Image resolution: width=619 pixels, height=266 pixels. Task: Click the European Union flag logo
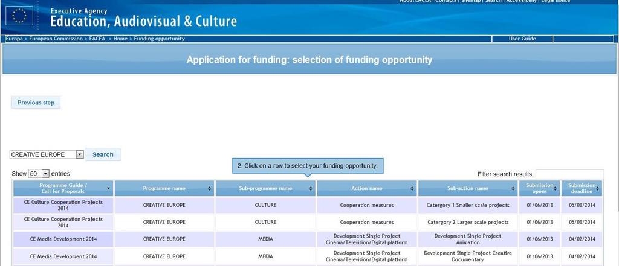point(19,16)
